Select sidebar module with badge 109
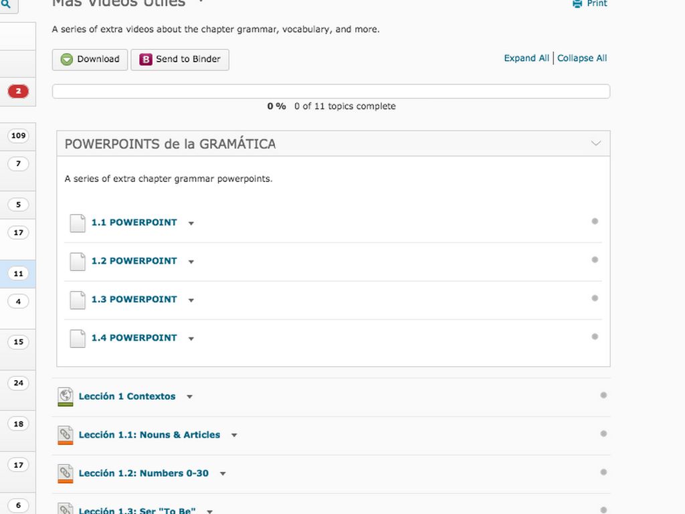Viewport: 685px width, 514px height. [x=18, y=136]
